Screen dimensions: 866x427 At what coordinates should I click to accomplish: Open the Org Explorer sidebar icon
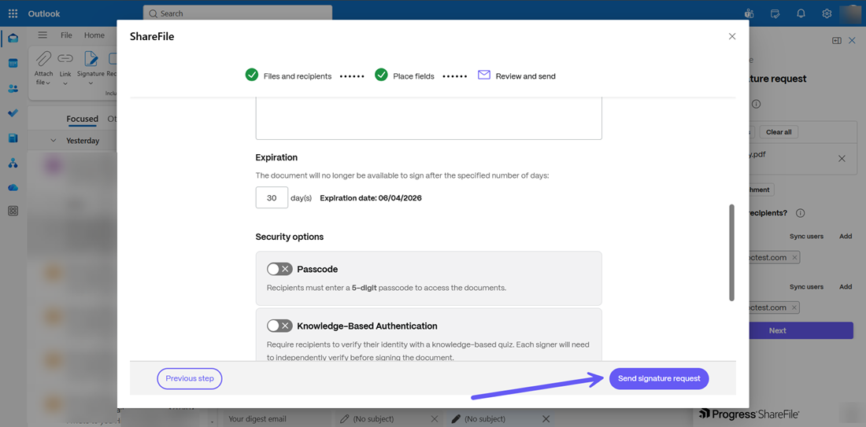tap(13, 164)
